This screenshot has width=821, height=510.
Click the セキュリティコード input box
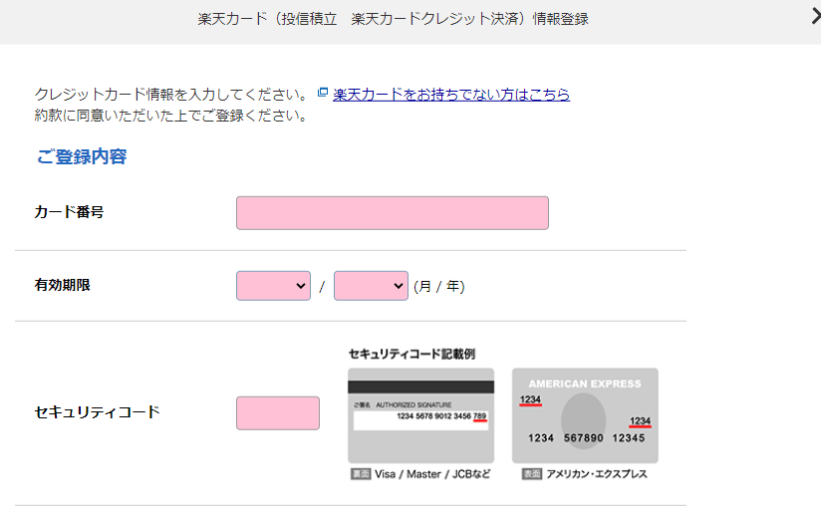[x=278, y=413]
